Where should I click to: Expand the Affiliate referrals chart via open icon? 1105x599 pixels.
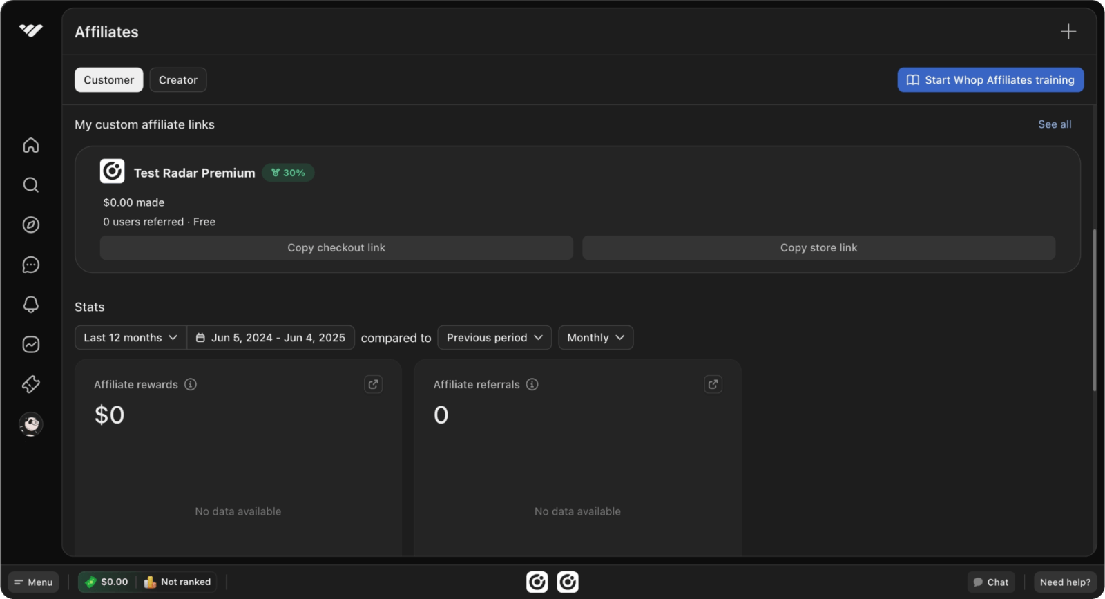point(713,385)
